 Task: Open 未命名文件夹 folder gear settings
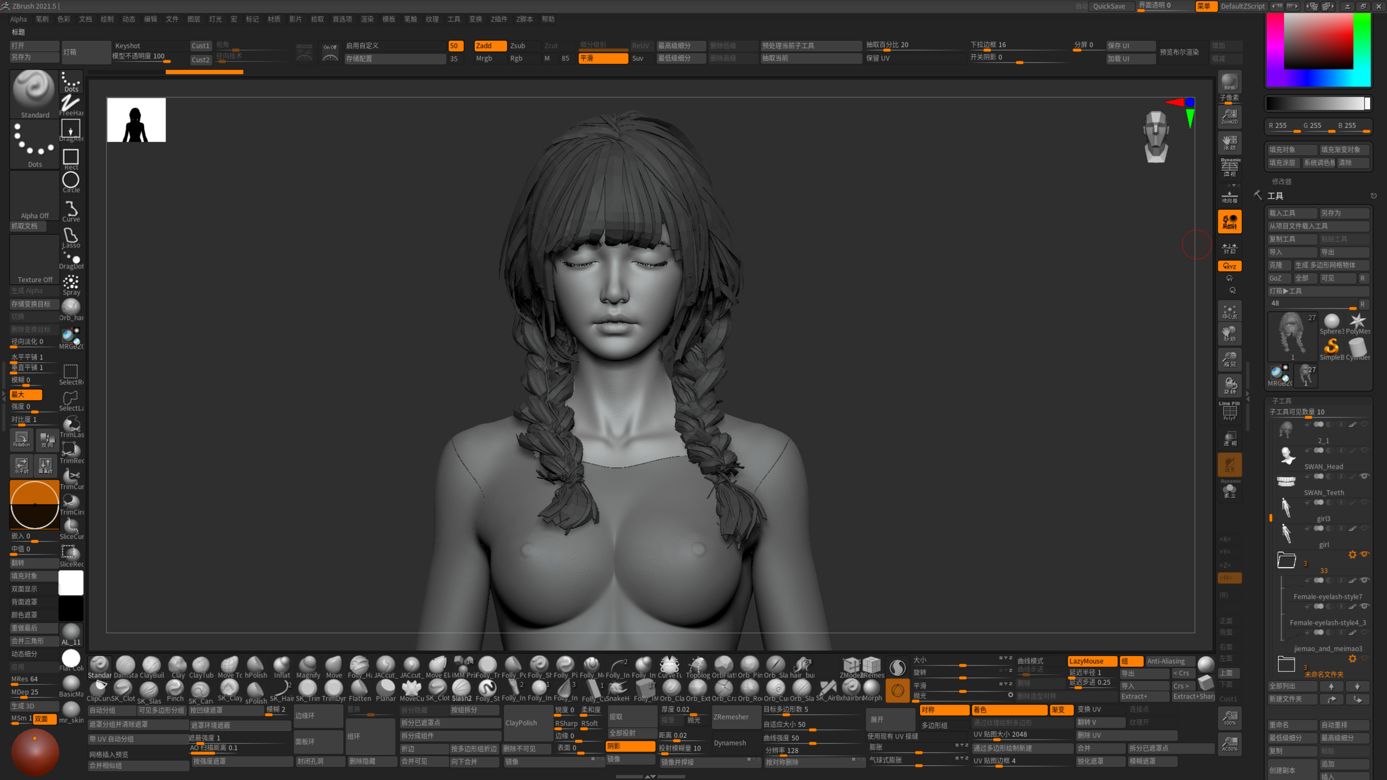point(1352,658)
